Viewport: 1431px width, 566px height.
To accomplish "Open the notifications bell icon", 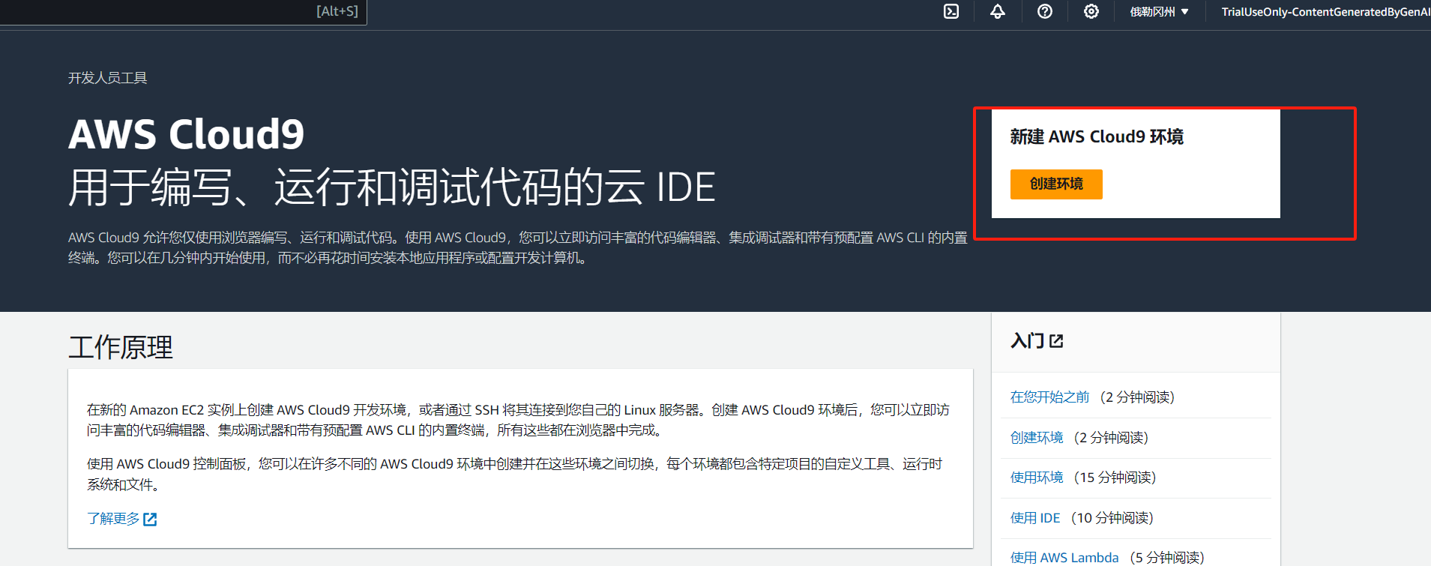I will (x=998, y=11).
